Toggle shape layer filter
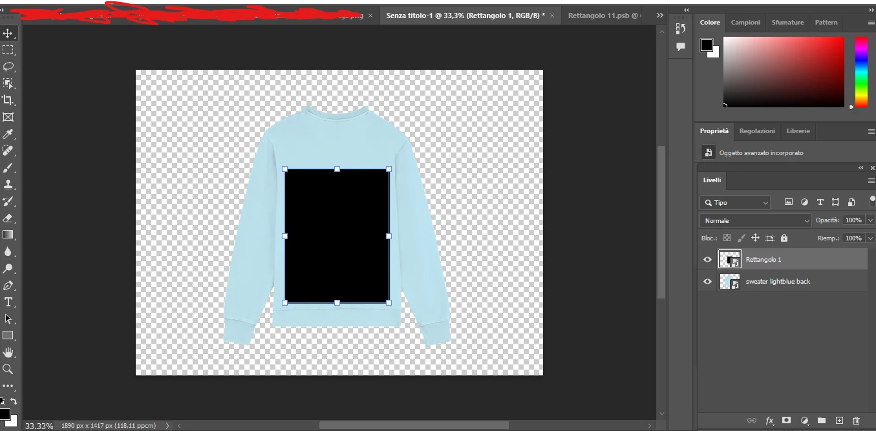 coord(835,202)
